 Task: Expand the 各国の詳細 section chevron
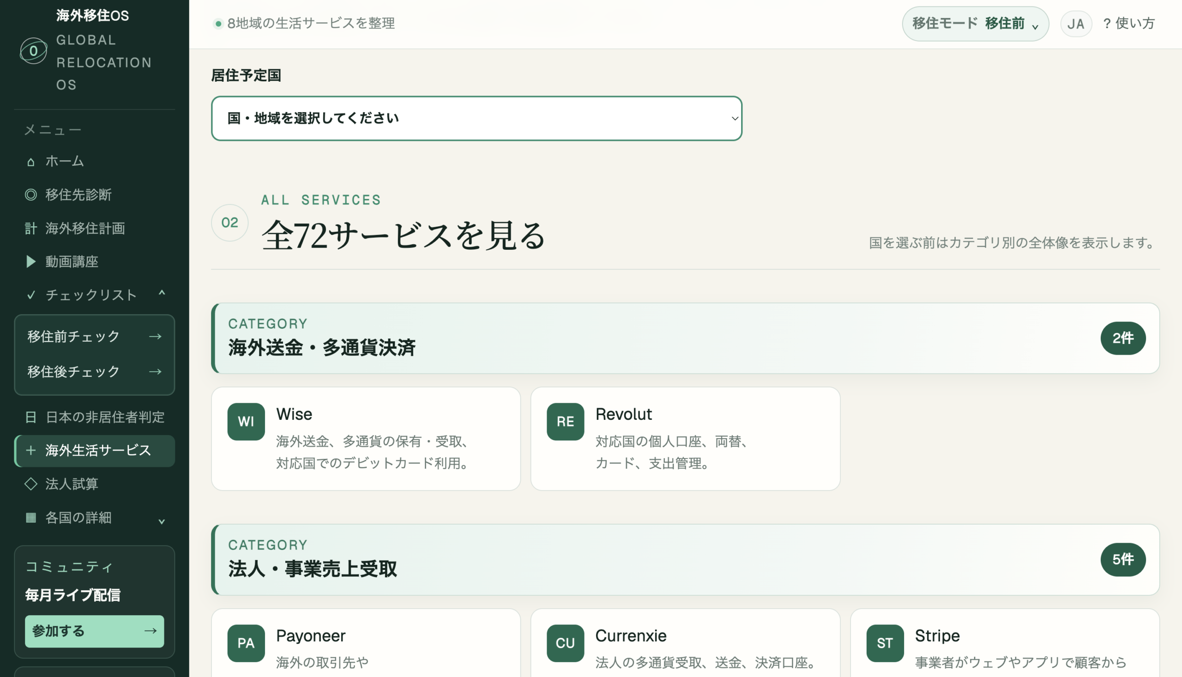click(162, 521)
